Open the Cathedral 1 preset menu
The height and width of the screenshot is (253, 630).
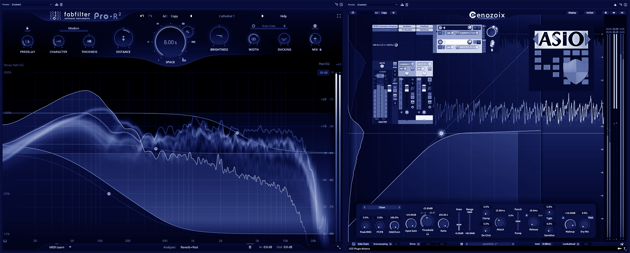[x=227, y=16]
